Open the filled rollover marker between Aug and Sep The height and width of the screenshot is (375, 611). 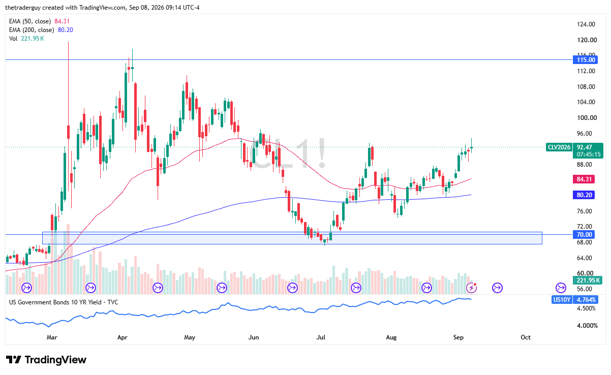426,288
